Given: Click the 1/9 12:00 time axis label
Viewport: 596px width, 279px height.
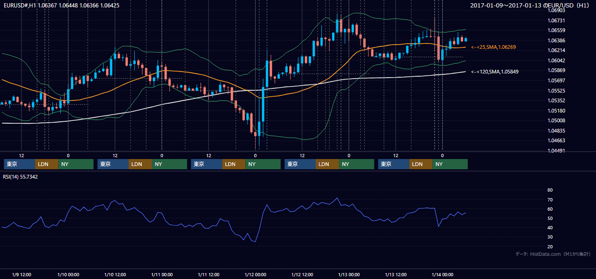Looking at the screenshot, I should pyautogui.click(x=21, y=274).
